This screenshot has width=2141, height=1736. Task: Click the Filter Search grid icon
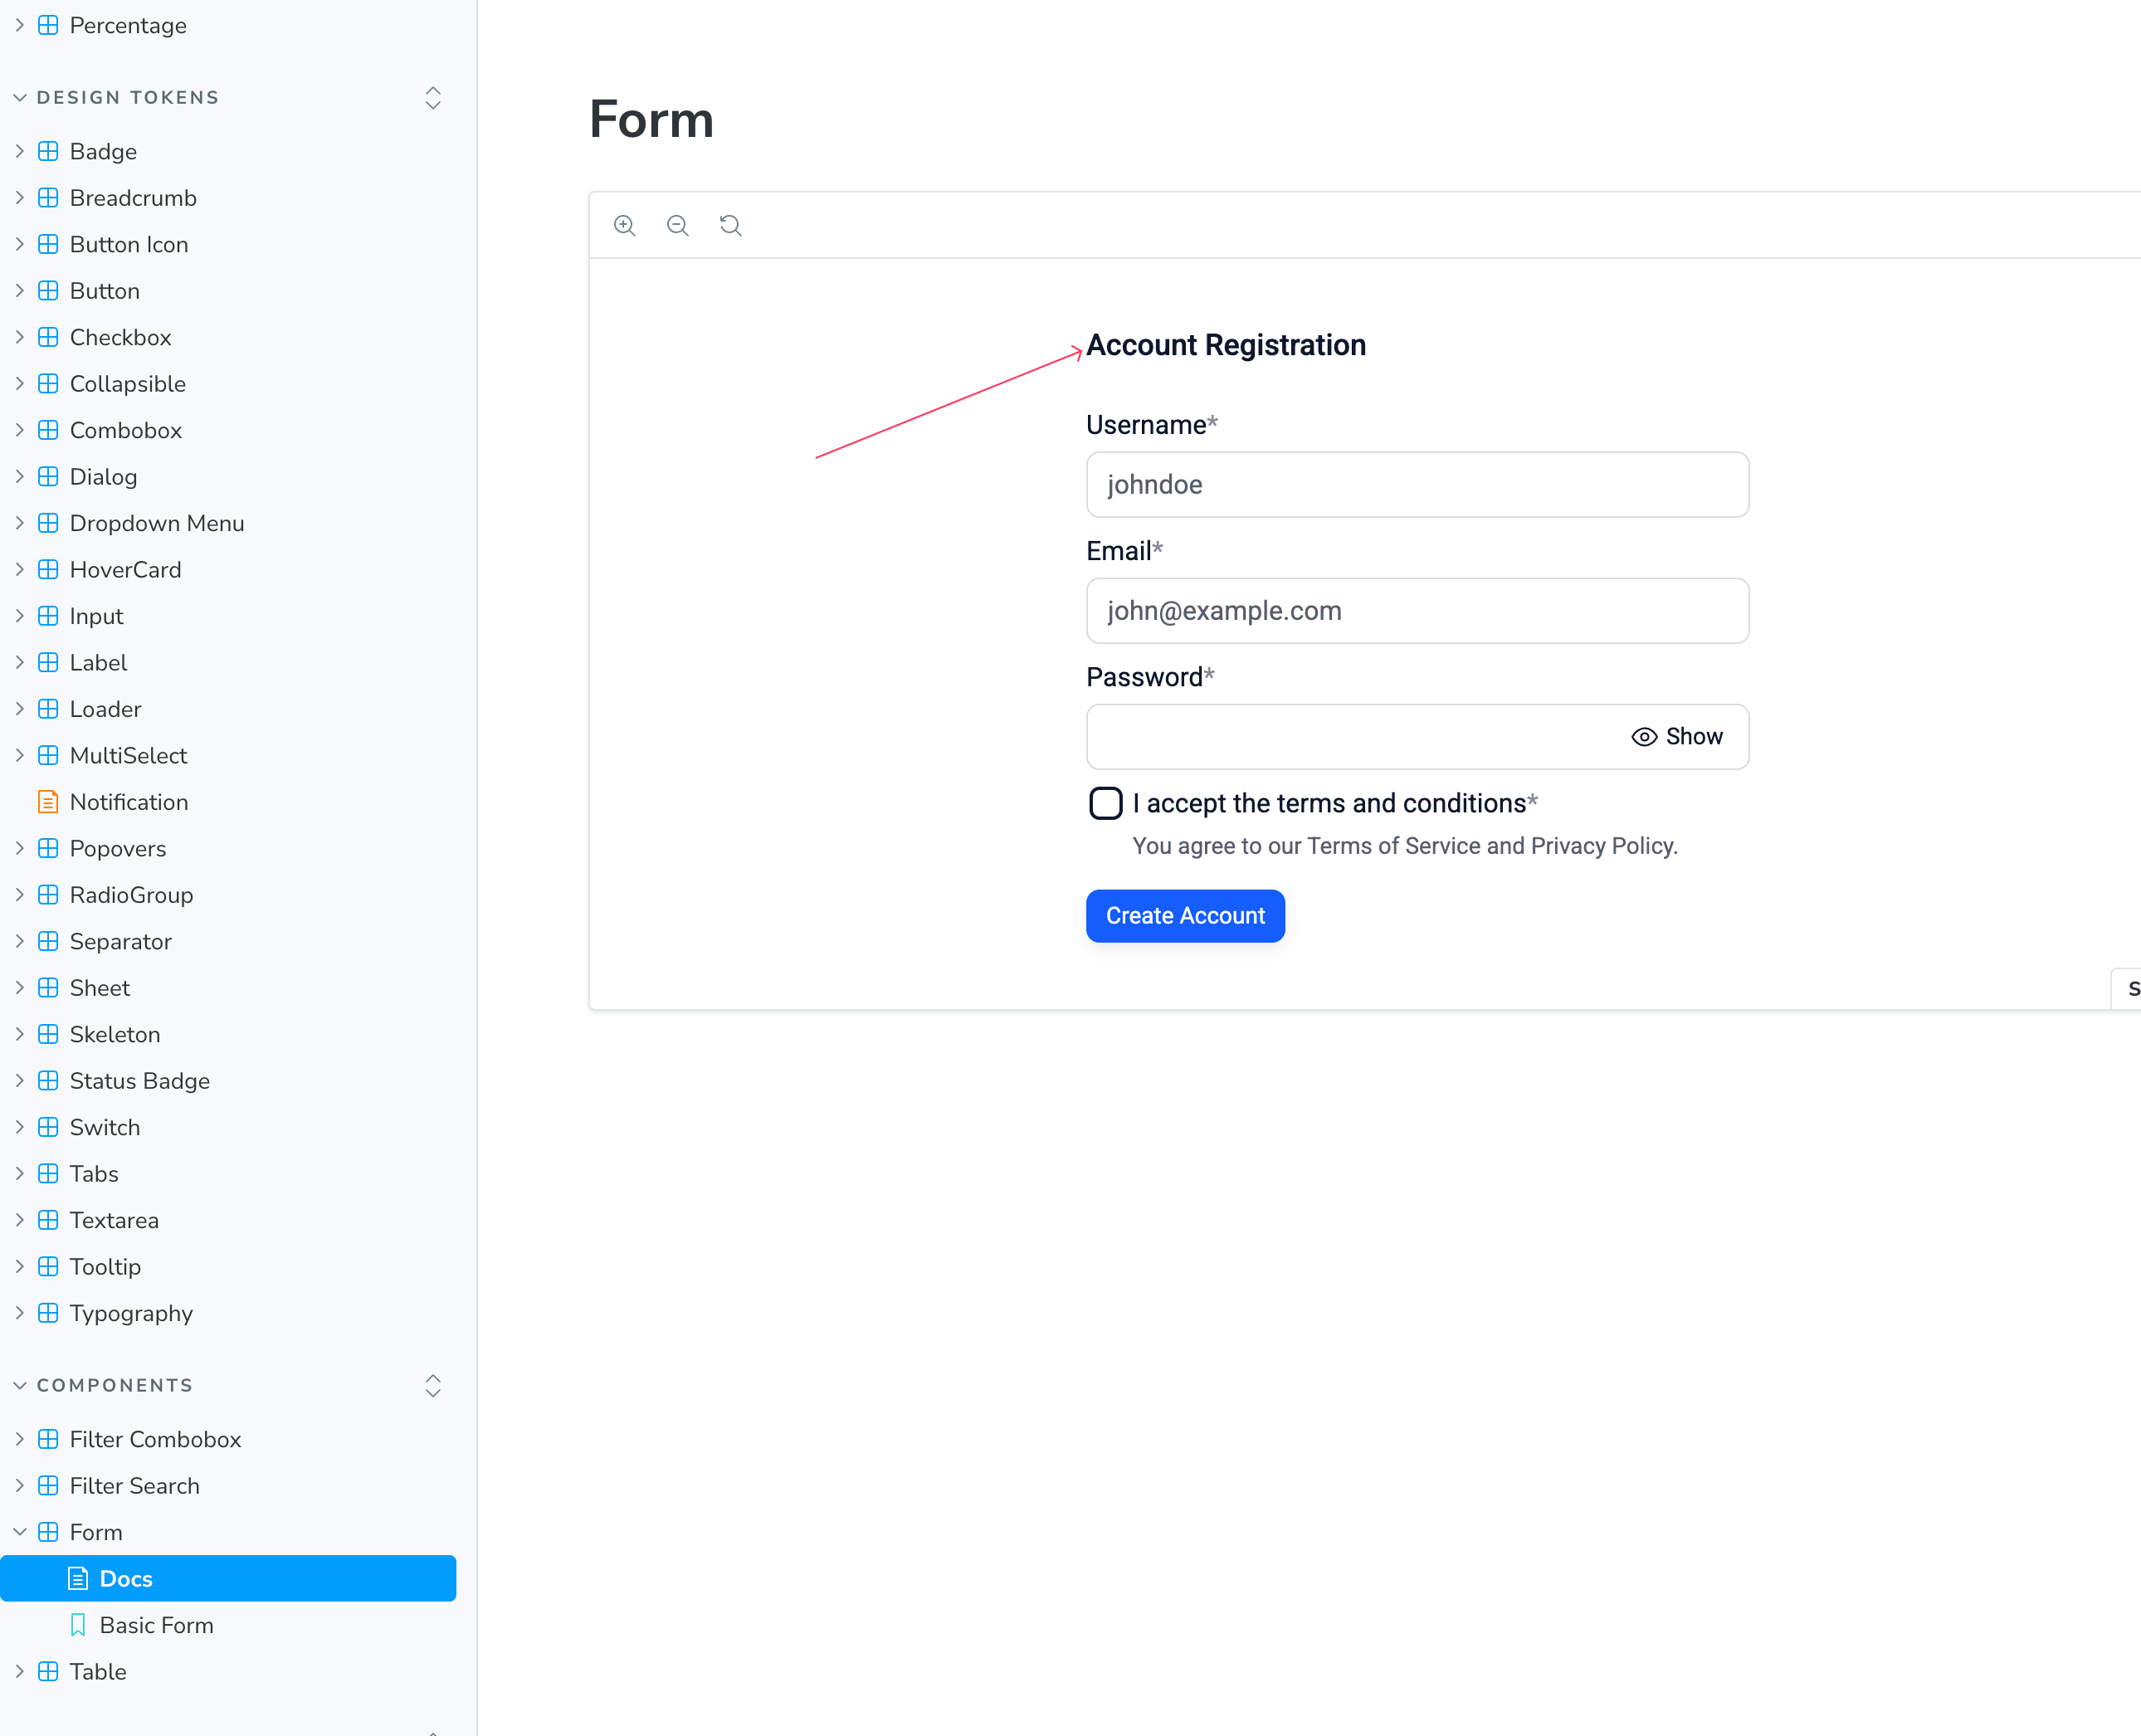click(47, 1486)
